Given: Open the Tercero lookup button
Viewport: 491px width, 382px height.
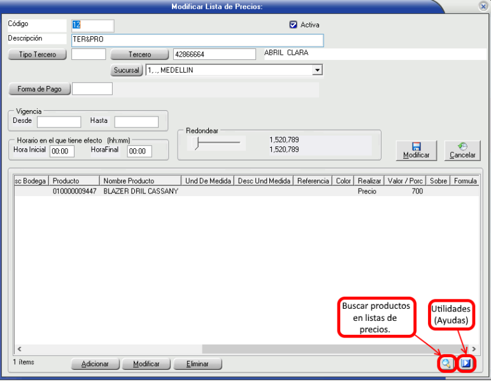Looking at the screenshot, I should tap(139, 55).
